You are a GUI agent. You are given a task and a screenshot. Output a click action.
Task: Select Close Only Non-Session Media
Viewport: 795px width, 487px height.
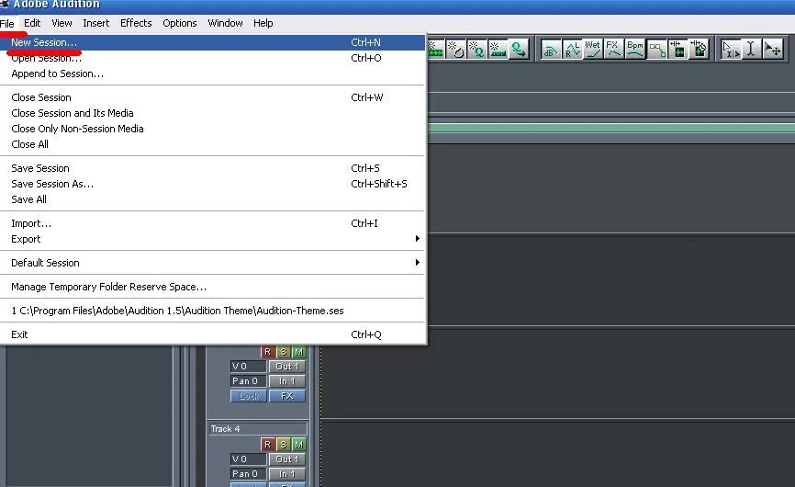(212, 129)
